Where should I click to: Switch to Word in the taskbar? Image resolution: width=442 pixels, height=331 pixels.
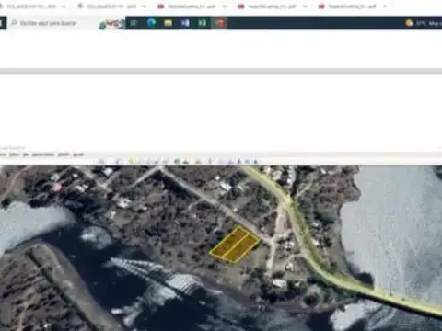pos(185,23)
